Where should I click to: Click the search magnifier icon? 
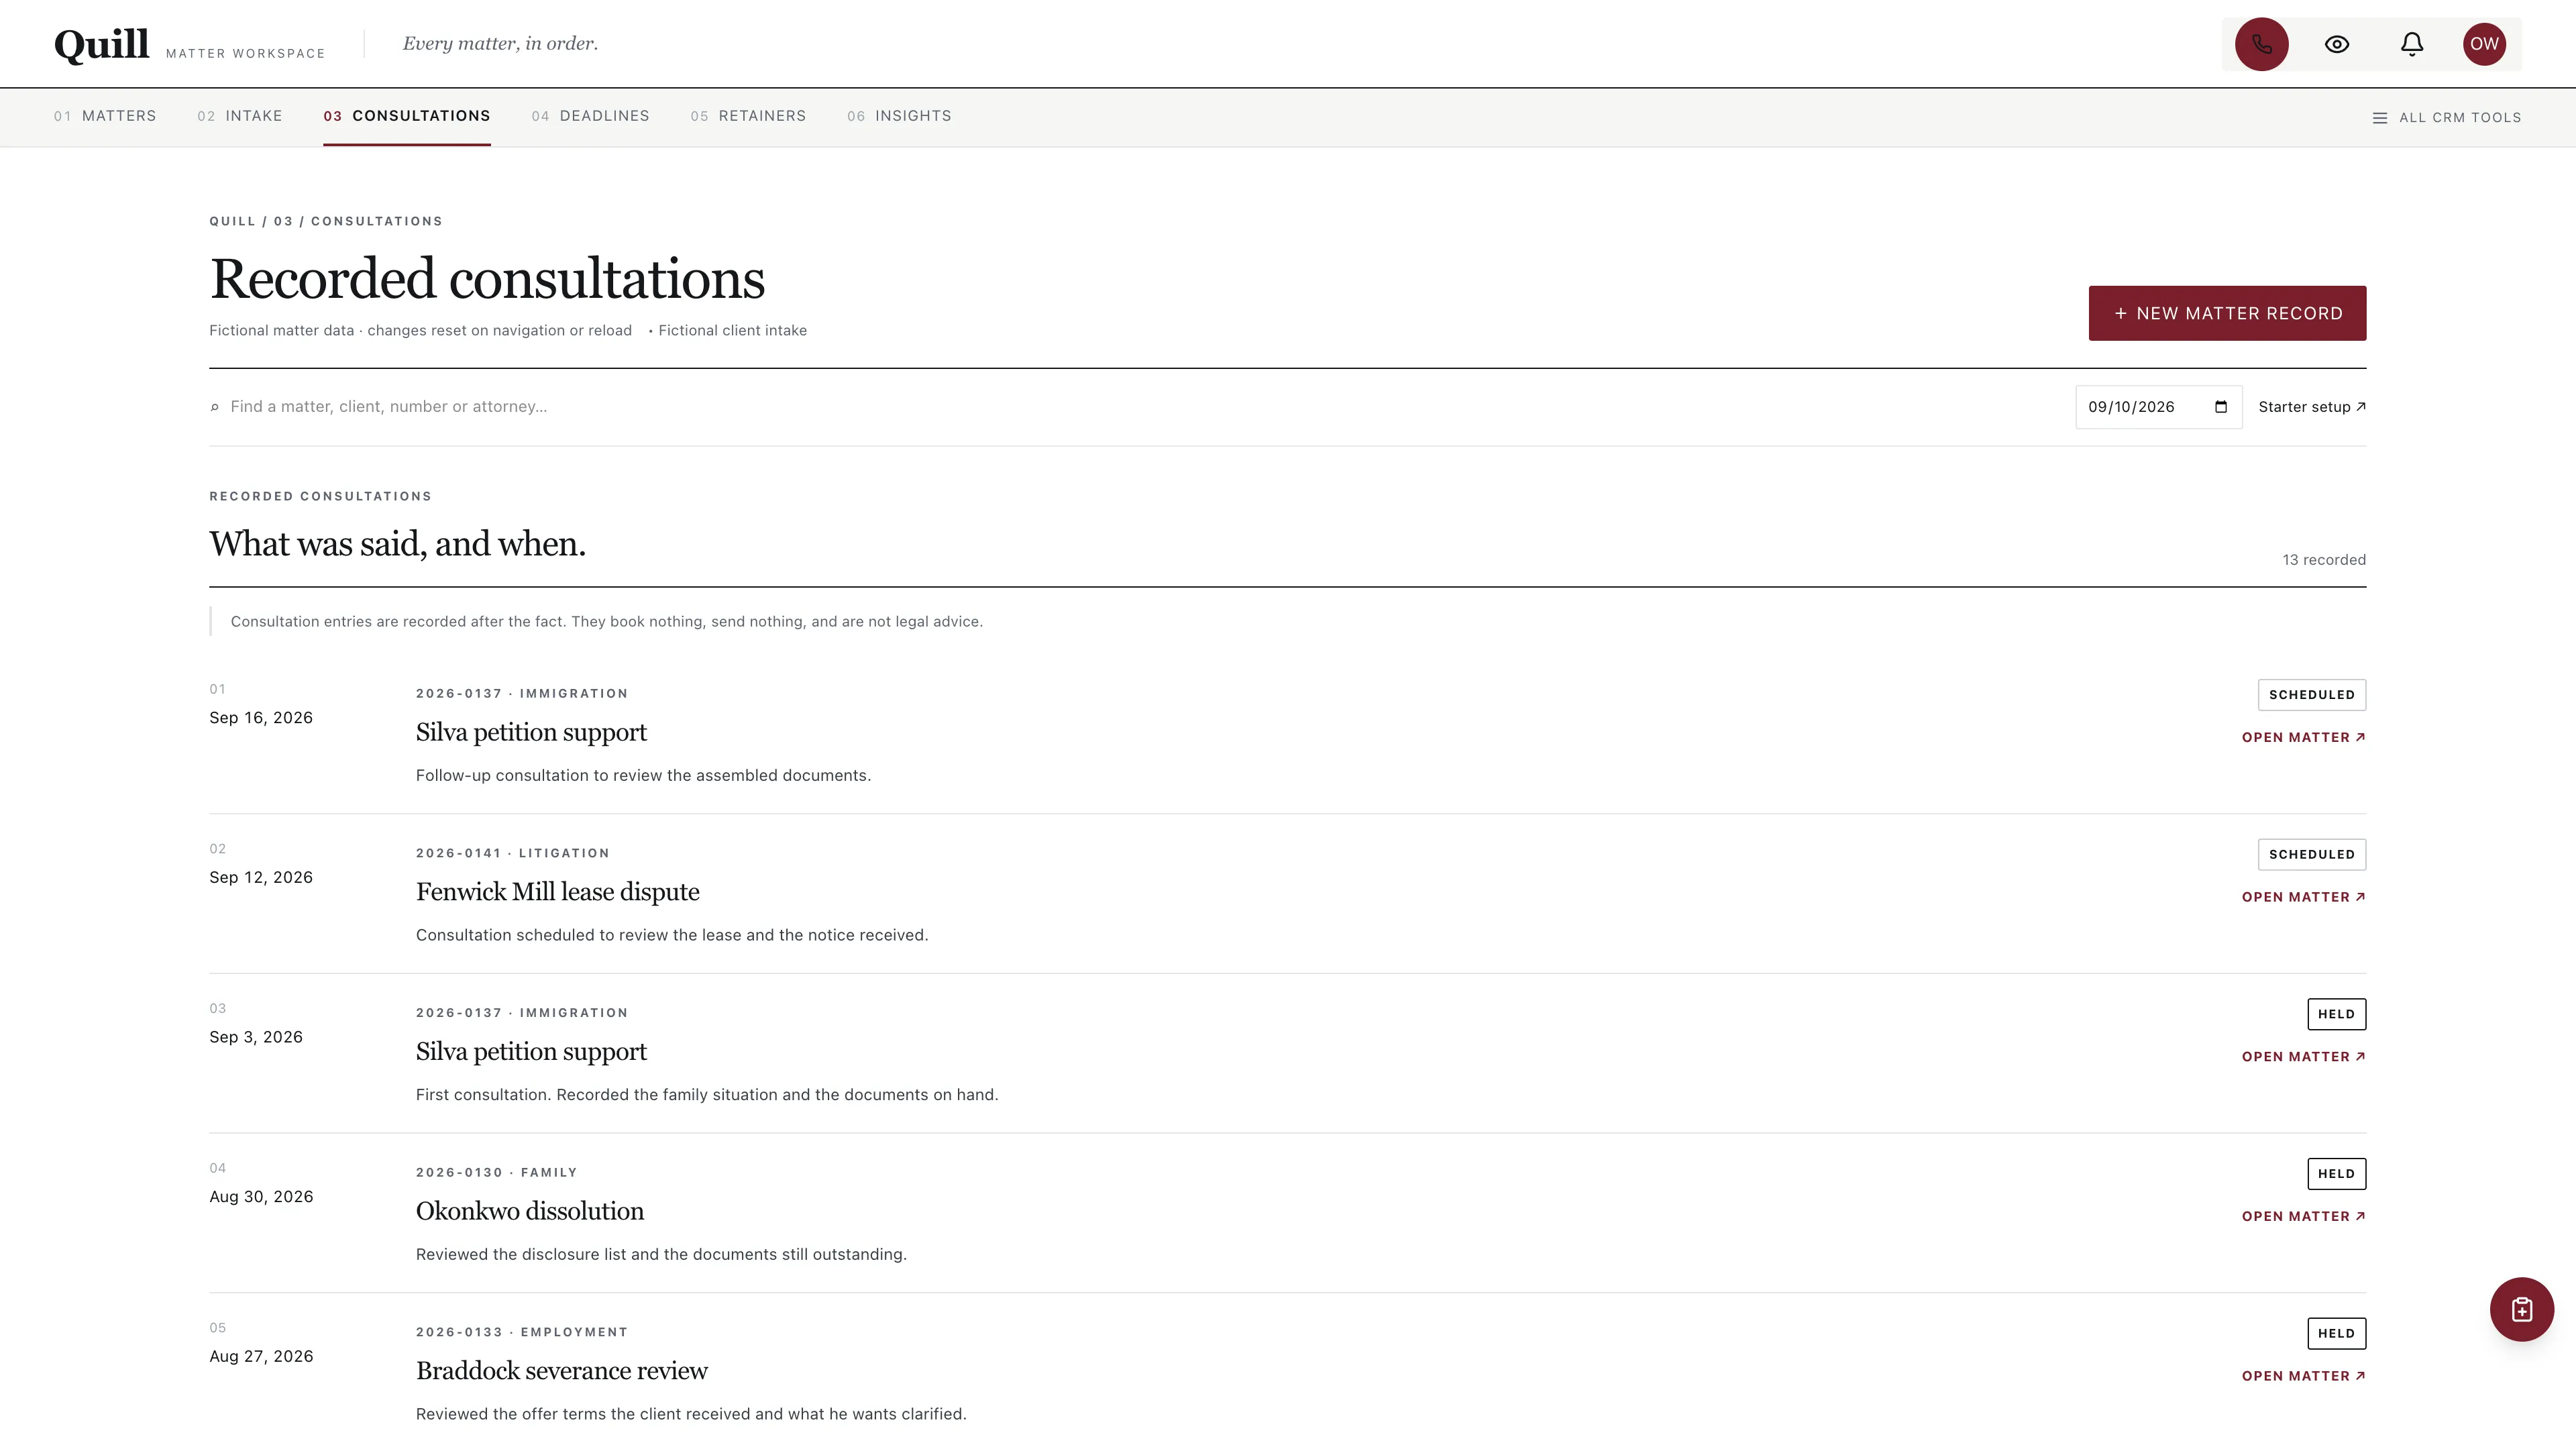214,407
